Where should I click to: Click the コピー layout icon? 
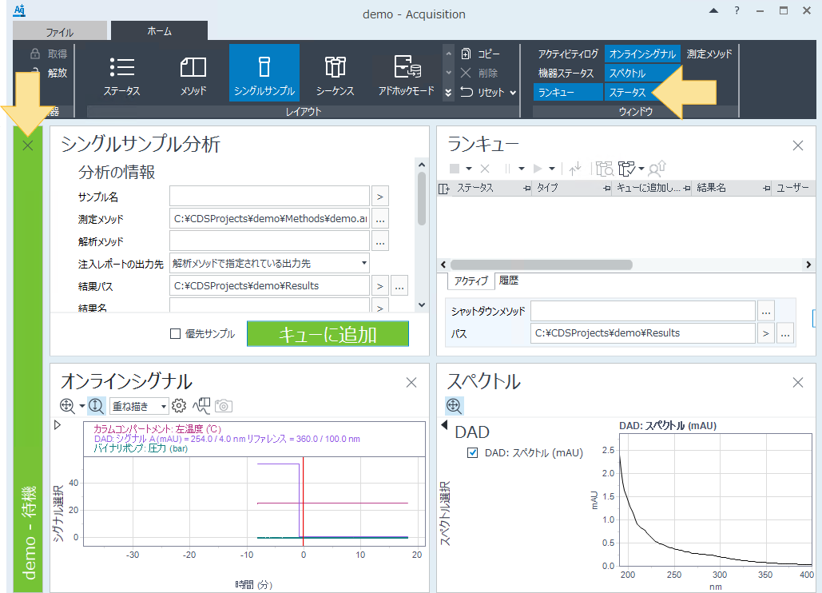[x=466, y=54]
